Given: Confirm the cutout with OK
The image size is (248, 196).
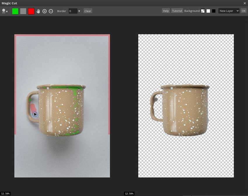Looking at the screenshot, I should click(244, 11).
